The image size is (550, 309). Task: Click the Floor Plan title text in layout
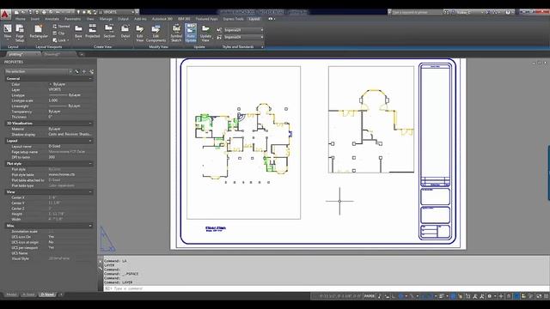[x=216, y=227]
